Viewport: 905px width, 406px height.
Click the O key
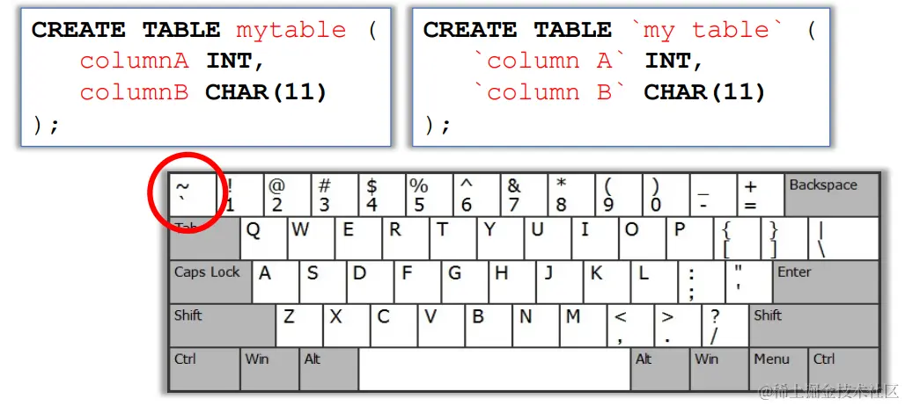(x=643, y=238)
